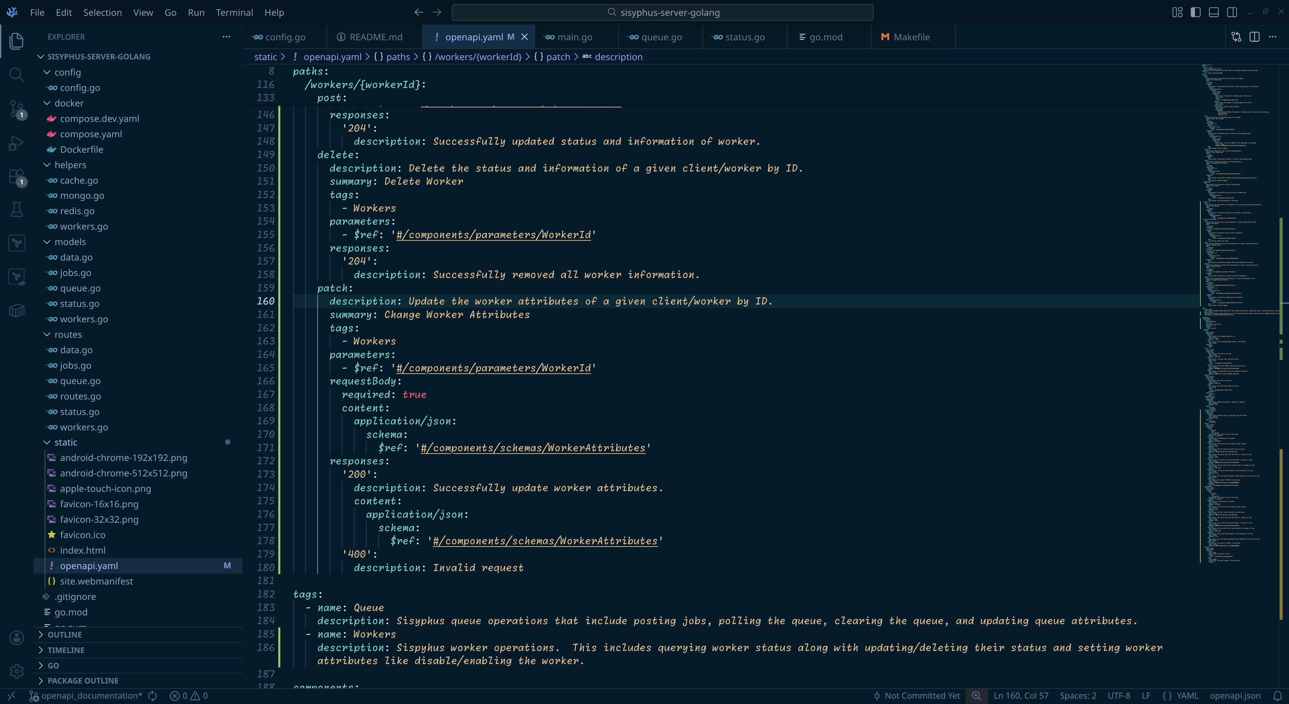Open the Search view in activity bar

[16, 75]
